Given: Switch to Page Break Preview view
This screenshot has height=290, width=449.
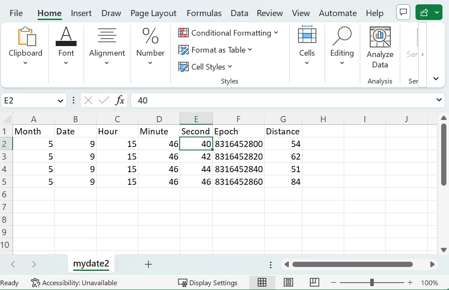Looking at the screenshot, I should (x=315, y=283).
